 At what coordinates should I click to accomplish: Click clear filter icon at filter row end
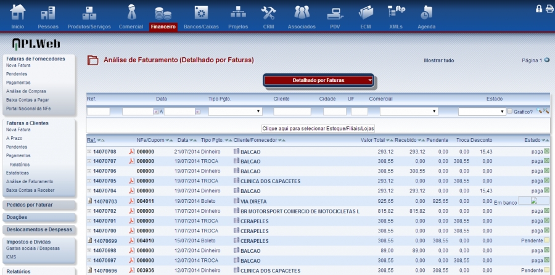point(546,111)
